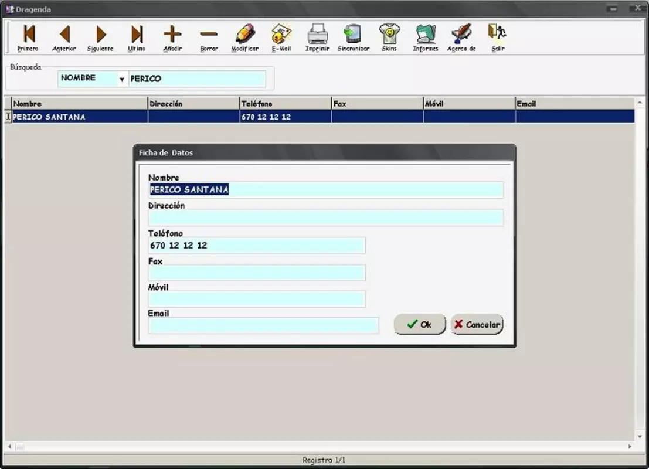Click the Cancelar button
This screenshot has height=469, width=649.
click(477, 325)
